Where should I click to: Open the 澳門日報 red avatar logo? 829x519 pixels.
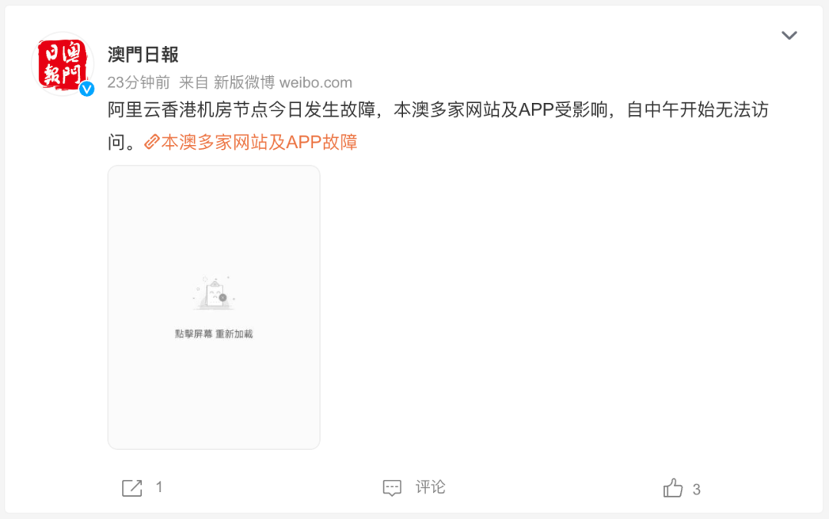(63, 63)
